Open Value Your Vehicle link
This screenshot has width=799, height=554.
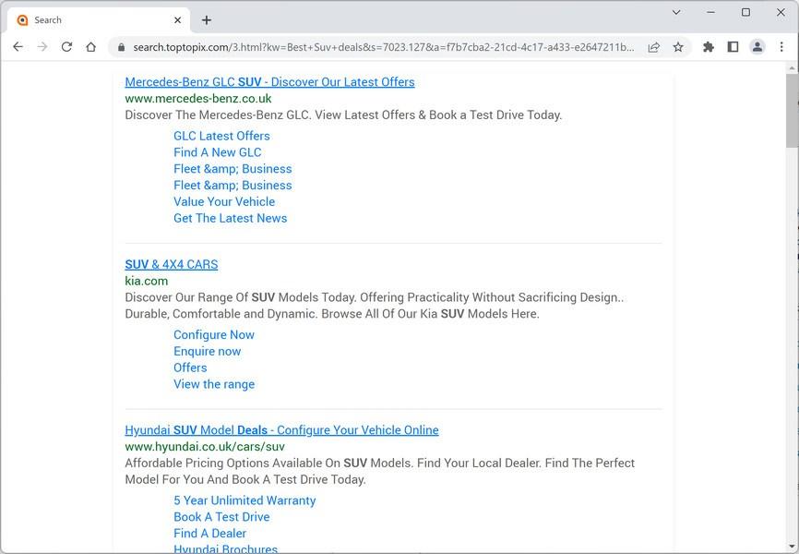pos(224,201)
